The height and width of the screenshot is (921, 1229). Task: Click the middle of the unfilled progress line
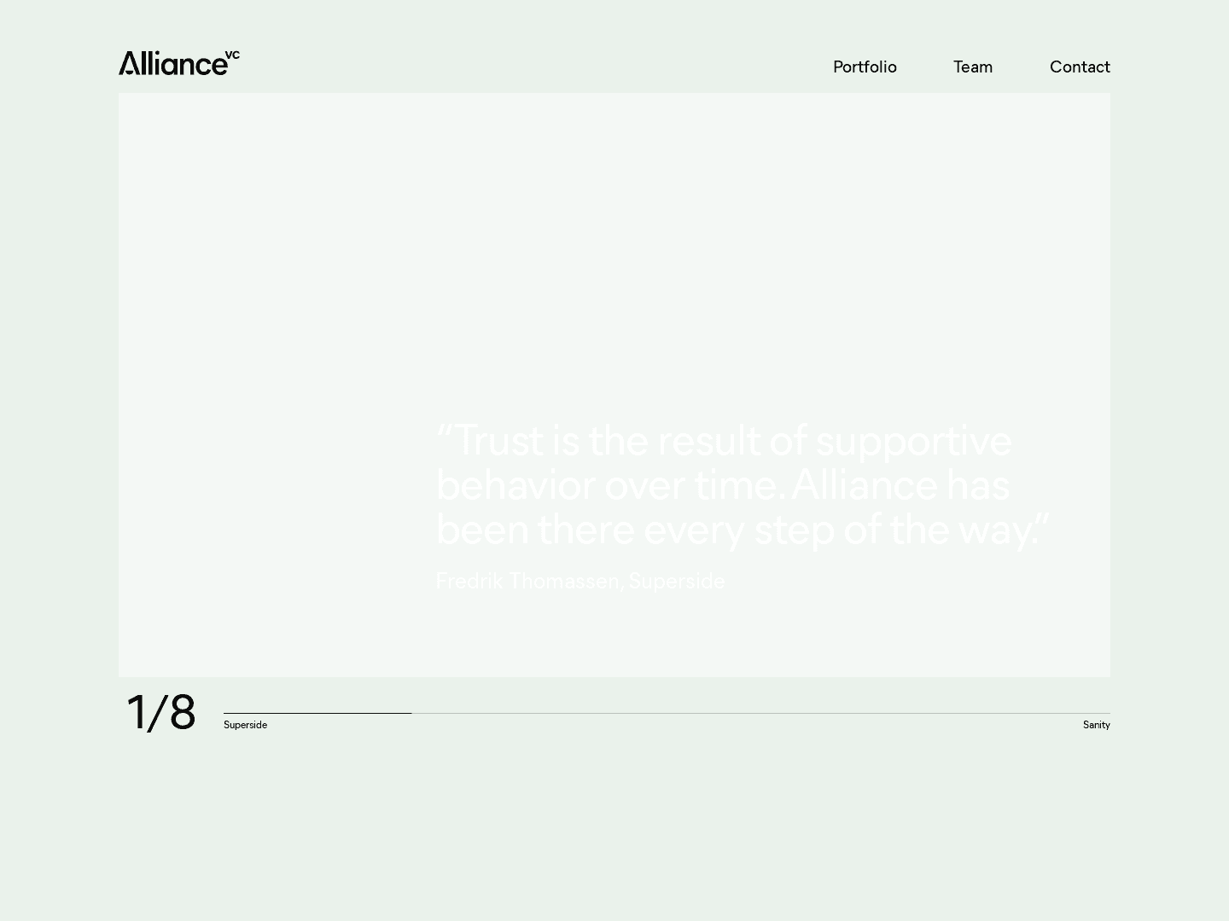[760, 713]
